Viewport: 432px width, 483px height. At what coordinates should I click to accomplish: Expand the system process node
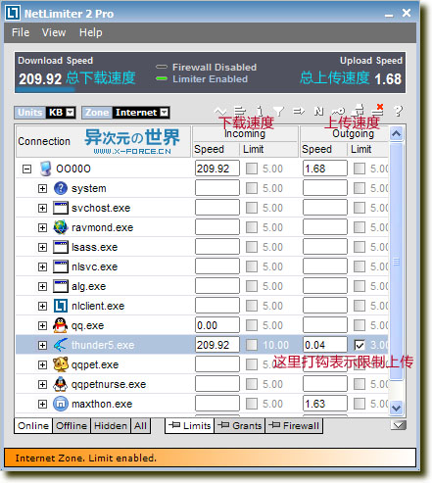click(42, 188)
